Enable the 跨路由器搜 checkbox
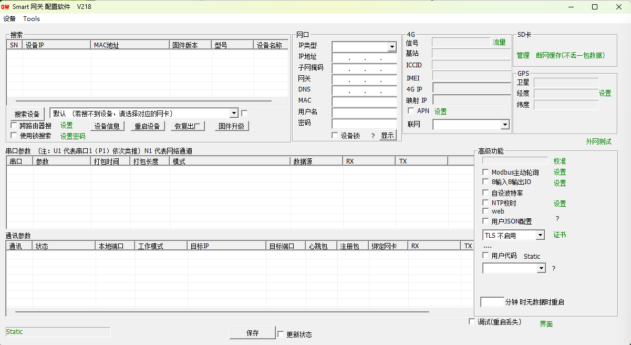The width and height of the screenshot is (631, 345). pyautogui.click(x=14, y=126)
